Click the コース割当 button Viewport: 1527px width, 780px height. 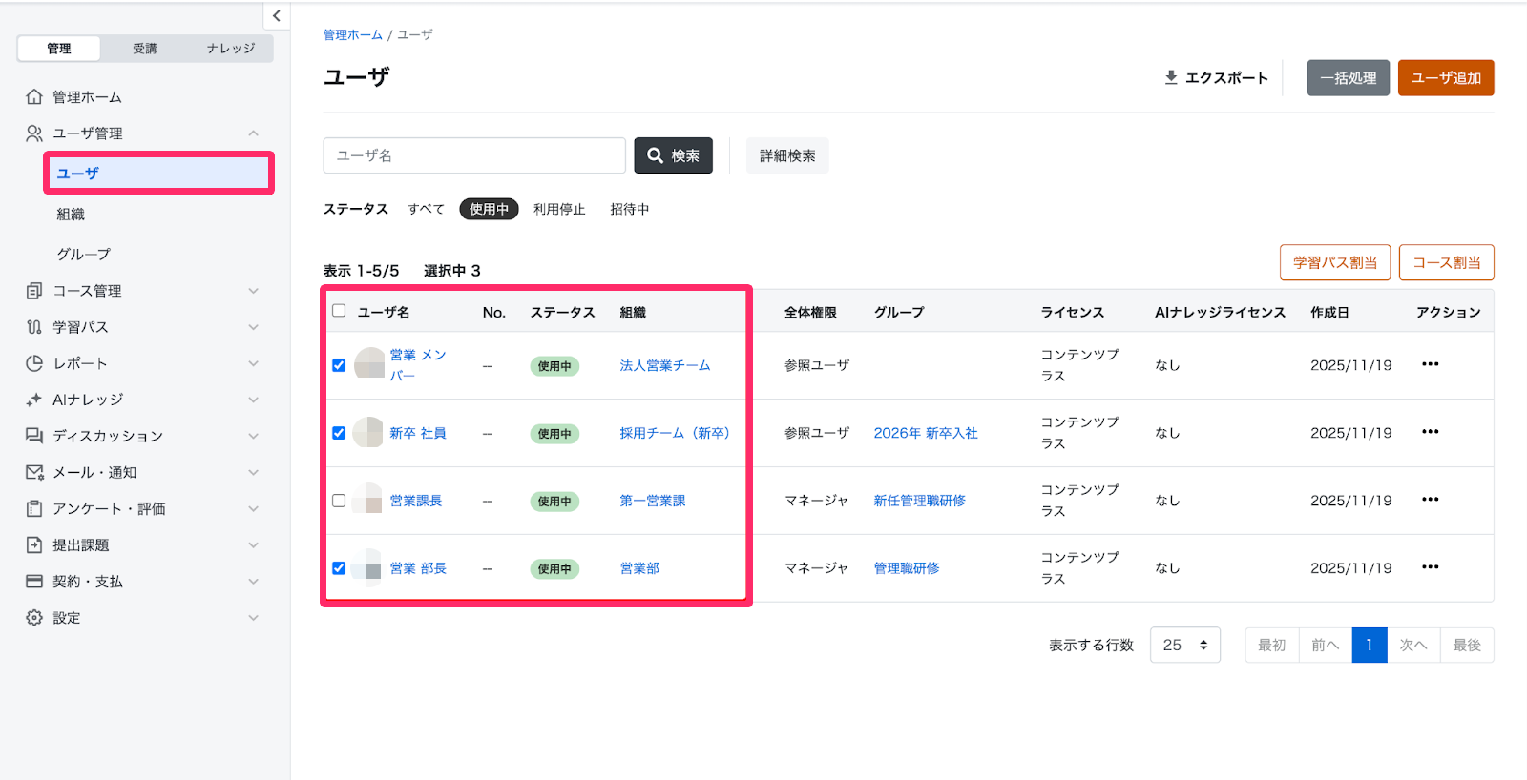(1447, 262)
